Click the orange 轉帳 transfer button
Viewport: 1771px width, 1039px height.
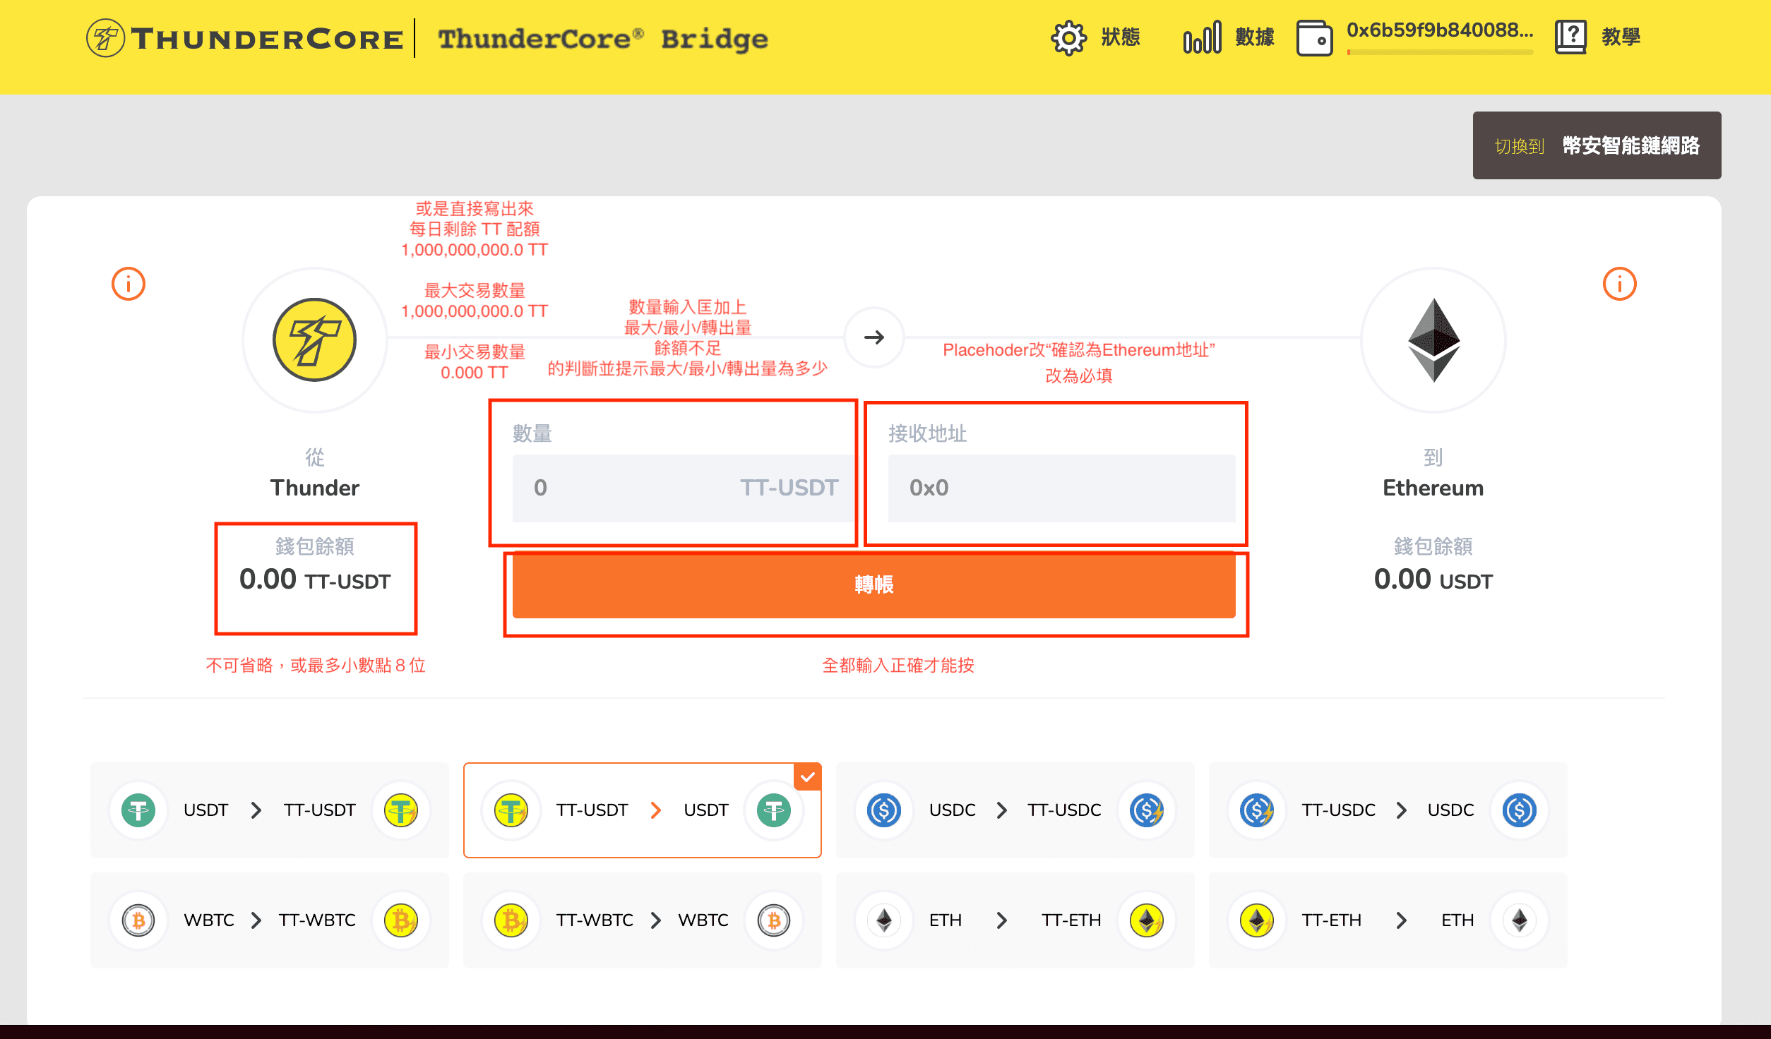pos(874,584)
